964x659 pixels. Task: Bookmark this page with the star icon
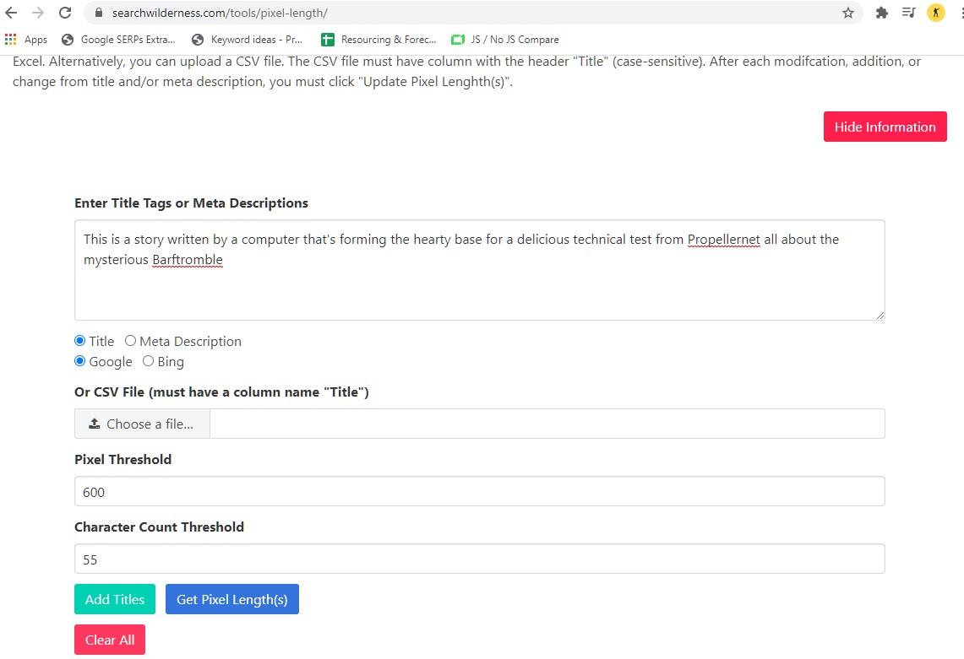[x=847, y=13]
